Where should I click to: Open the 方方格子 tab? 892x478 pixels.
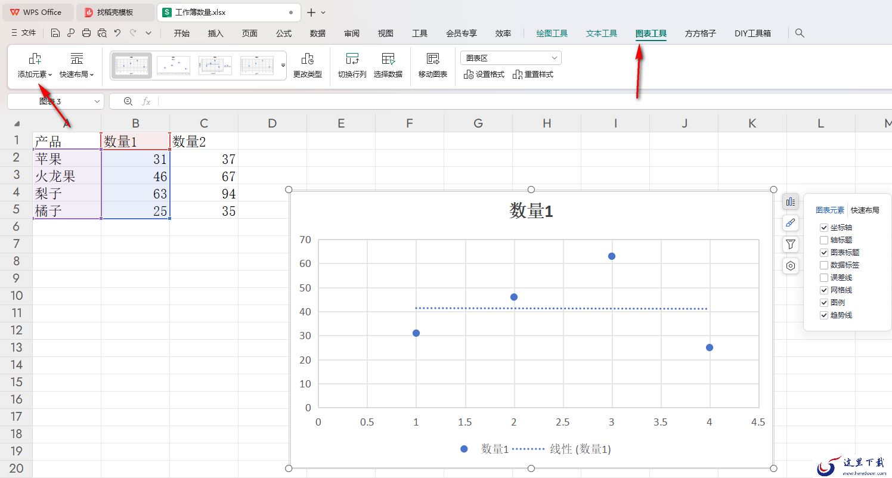click(x=701, y=33)
